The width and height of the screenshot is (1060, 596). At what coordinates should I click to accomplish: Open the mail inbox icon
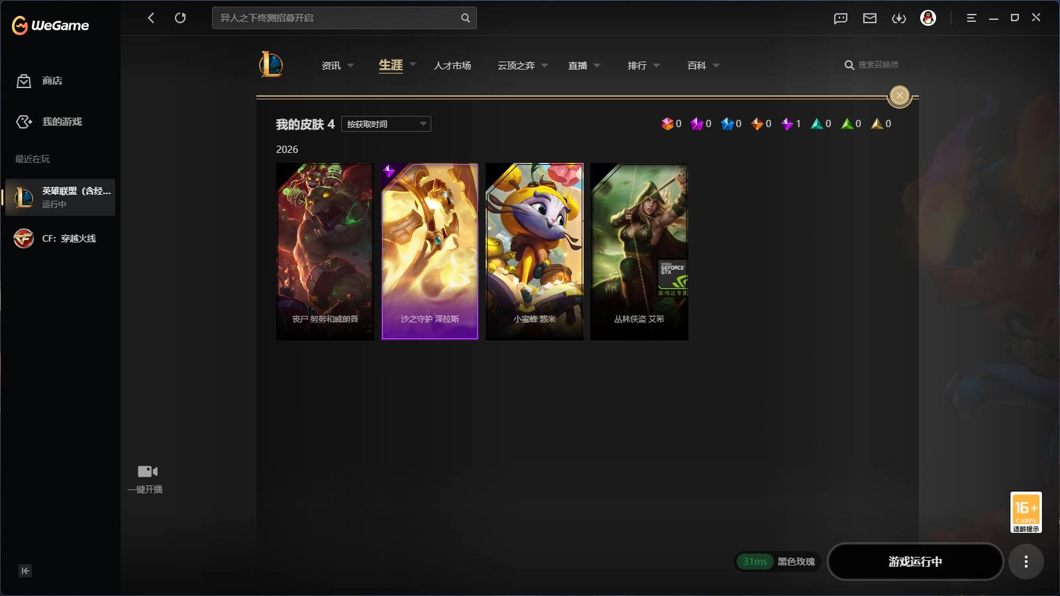(x=870, y=18)
